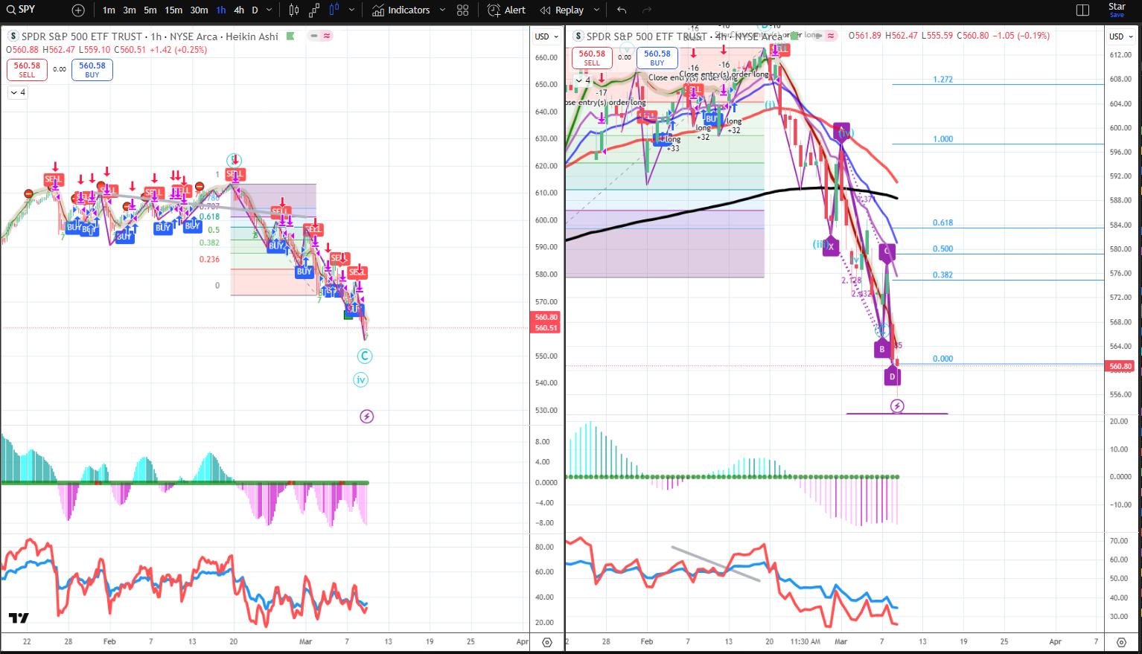
Task: Select the 1m timeframe
Action: [109, 10]
